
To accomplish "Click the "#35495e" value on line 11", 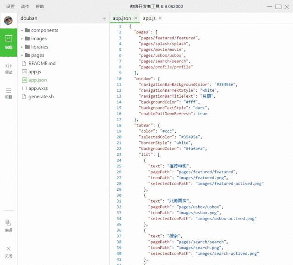I will tap(225, 84).
